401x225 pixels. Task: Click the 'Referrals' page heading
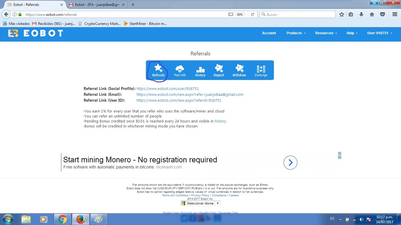coord(201,54)
